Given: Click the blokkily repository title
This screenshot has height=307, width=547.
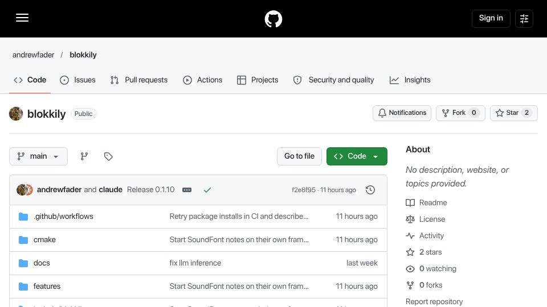Looking at the screenshot, I should (x=46, y=114).
